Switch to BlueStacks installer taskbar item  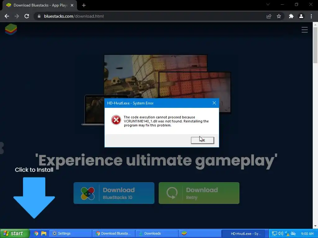click(200, 233)
